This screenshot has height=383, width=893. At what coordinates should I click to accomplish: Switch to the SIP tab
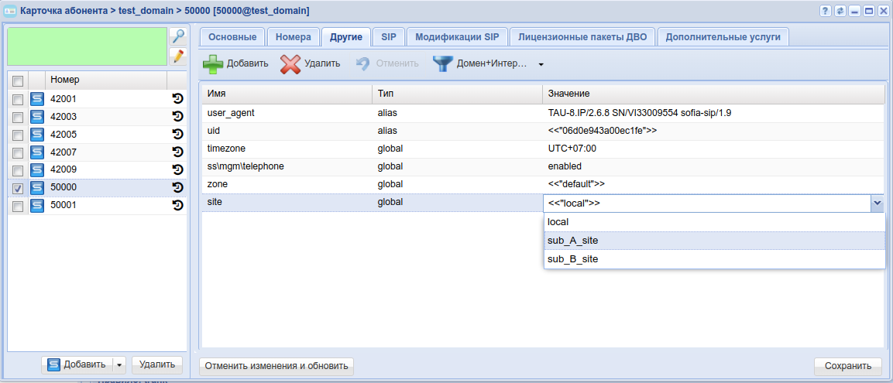388,36
